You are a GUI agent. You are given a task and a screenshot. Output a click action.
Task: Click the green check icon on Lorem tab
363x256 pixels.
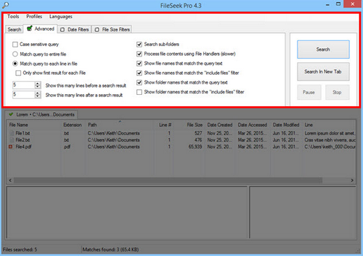(x=11, y=114)
